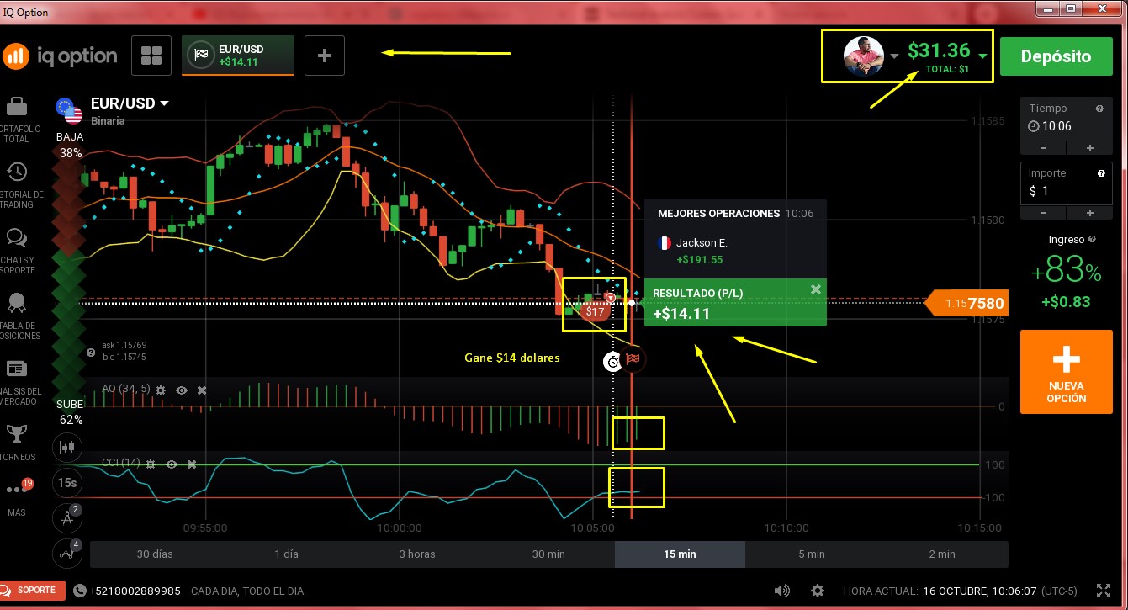The height and width of the screenshot is (610, 1128).
Task: Open Chats y Soporte speech bubbles
Action: 16,238
